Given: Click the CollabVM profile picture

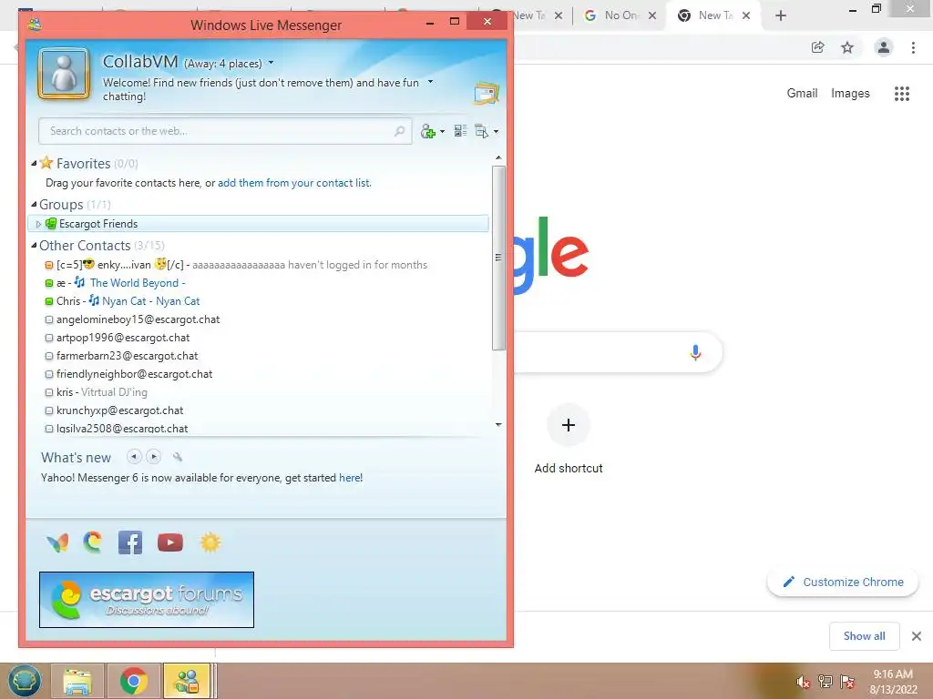Looking at the screenshot, I should [65, 74].
